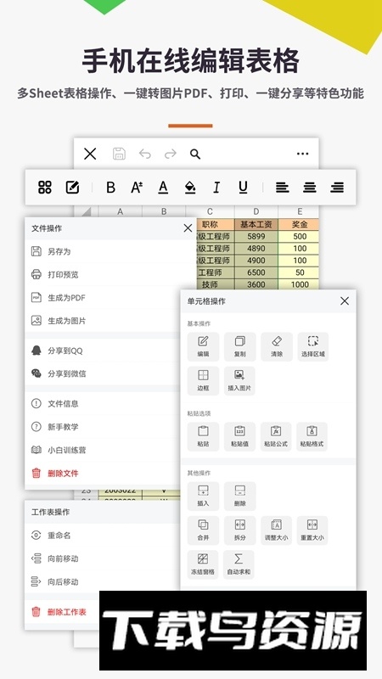Tap 粘贴 paste button
382x679 pixels.
click(203, 436)
